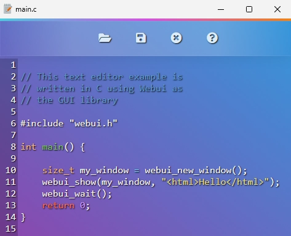This screenshot has height=236, width=291.
Task: Click the comment "// This text editor example is"
Action: 102,77
